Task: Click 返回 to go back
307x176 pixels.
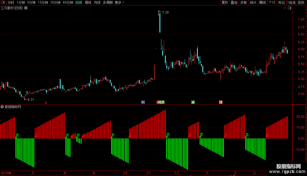Action: [301, 2]
